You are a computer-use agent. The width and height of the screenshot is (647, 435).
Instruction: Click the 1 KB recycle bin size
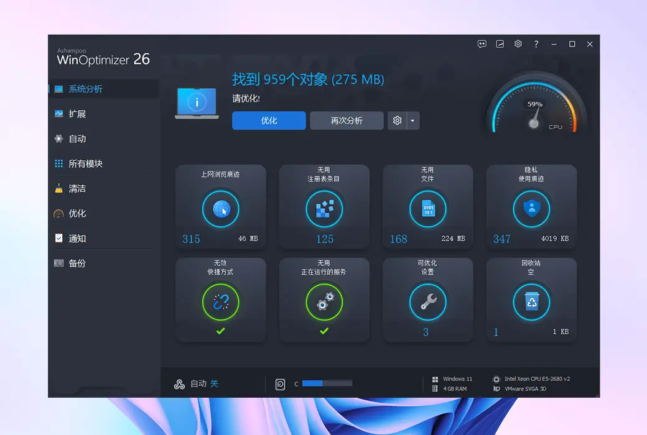561,331
